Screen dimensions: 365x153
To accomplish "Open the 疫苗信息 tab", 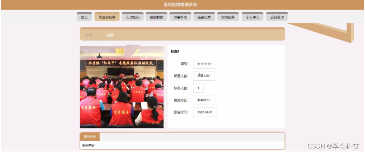I will pyautogui.click(x=204, y=17).
